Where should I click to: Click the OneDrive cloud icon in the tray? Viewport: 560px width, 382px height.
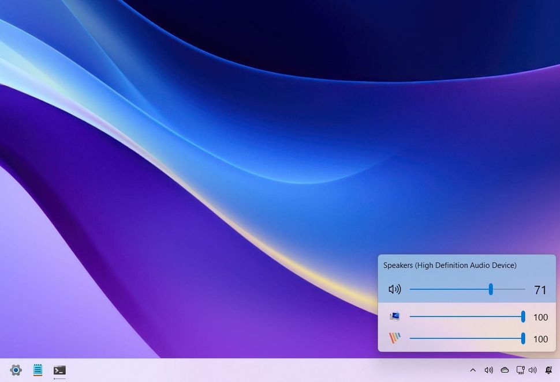[x=505, y=370]
